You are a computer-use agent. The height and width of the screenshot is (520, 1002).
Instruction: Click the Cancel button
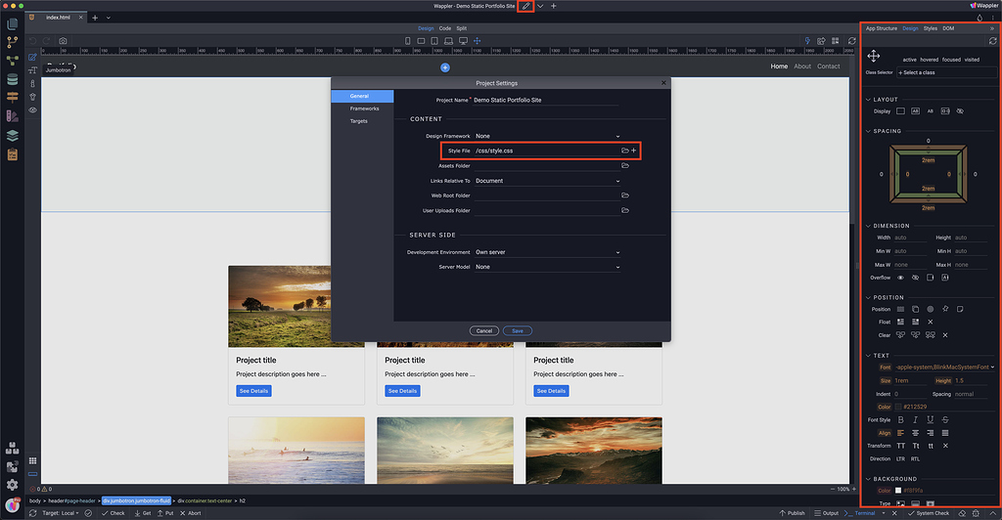click(484, 330)
